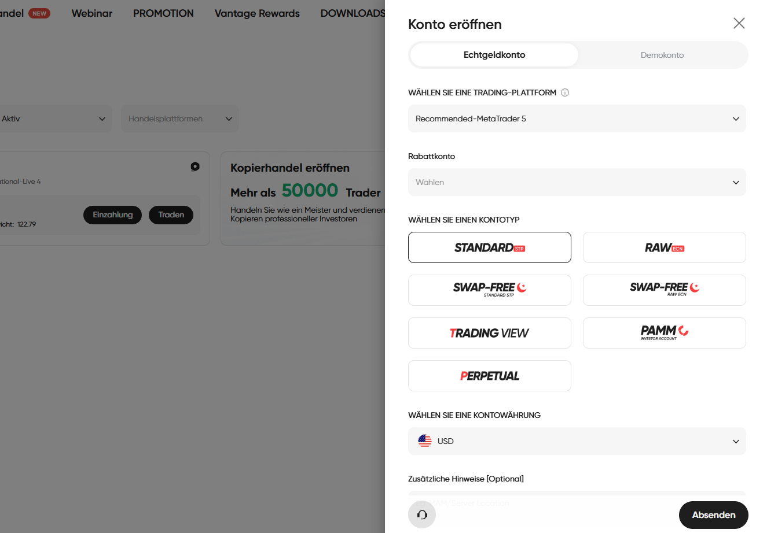Open the PROMOTION menu item
Viewport: 767px width, 533px height.
click(x=163, y=13)
